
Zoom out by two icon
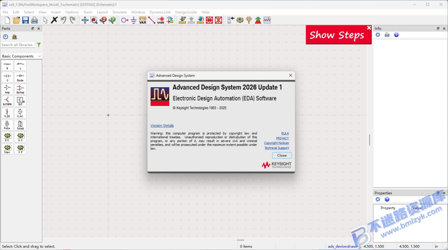coord(112,20)
